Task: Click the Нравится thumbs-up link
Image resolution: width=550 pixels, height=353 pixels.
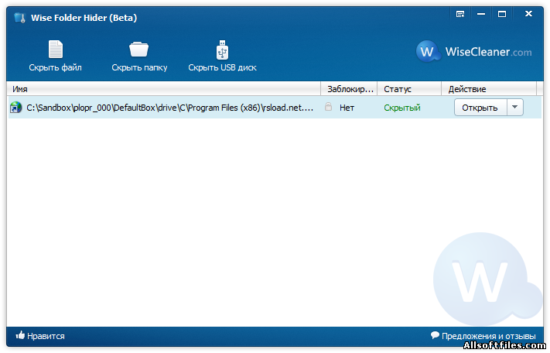Action: coord(40,336)
